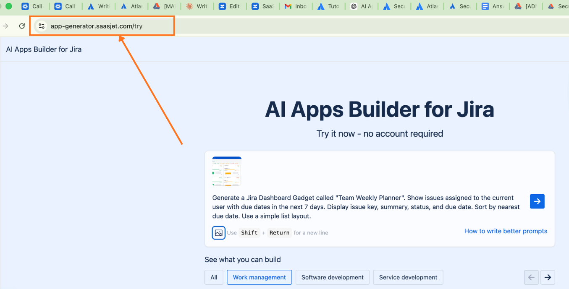Click into the prompt text about Team Weekly Planner

[x=366, y=207]
